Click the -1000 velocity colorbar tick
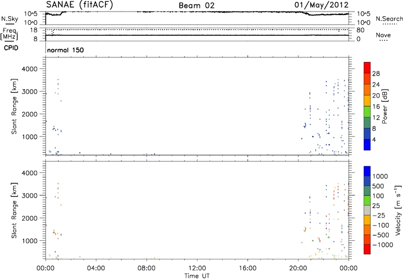 383,245
